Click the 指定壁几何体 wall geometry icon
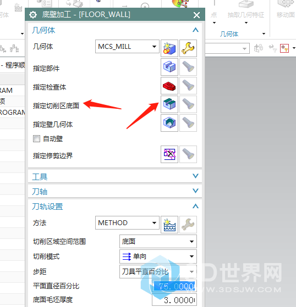This screenshot has width=296, height=307. [169, 123]
